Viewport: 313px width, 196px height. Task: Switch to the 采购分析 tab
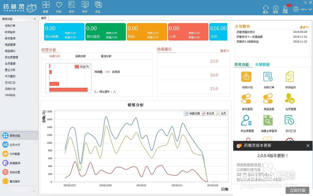coord(81,57)
